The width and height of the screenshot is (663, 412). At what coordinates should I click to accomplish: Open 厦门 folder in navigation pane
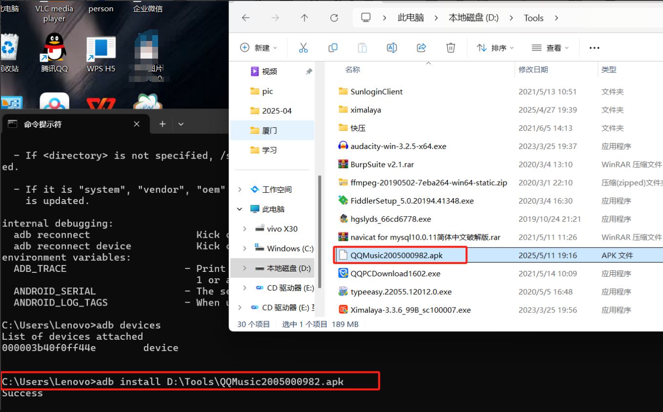[269, 130]
